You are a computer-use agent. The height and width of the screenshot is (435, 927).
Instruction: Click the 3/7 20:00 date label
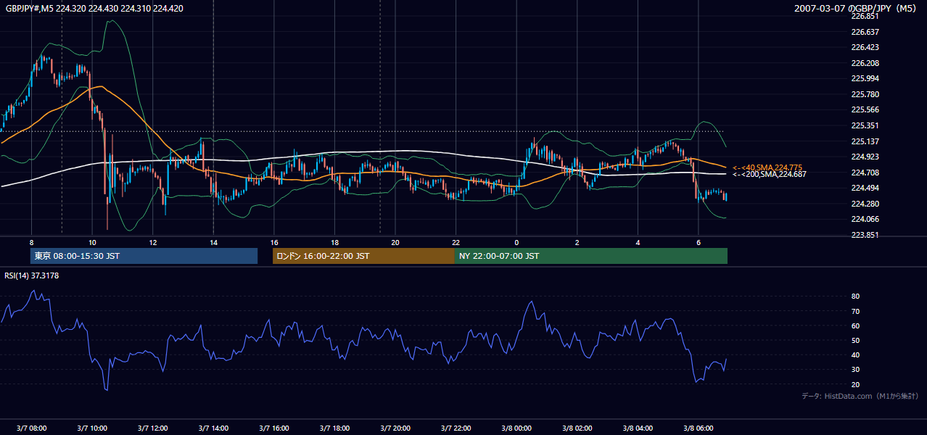tap(395, 428)
